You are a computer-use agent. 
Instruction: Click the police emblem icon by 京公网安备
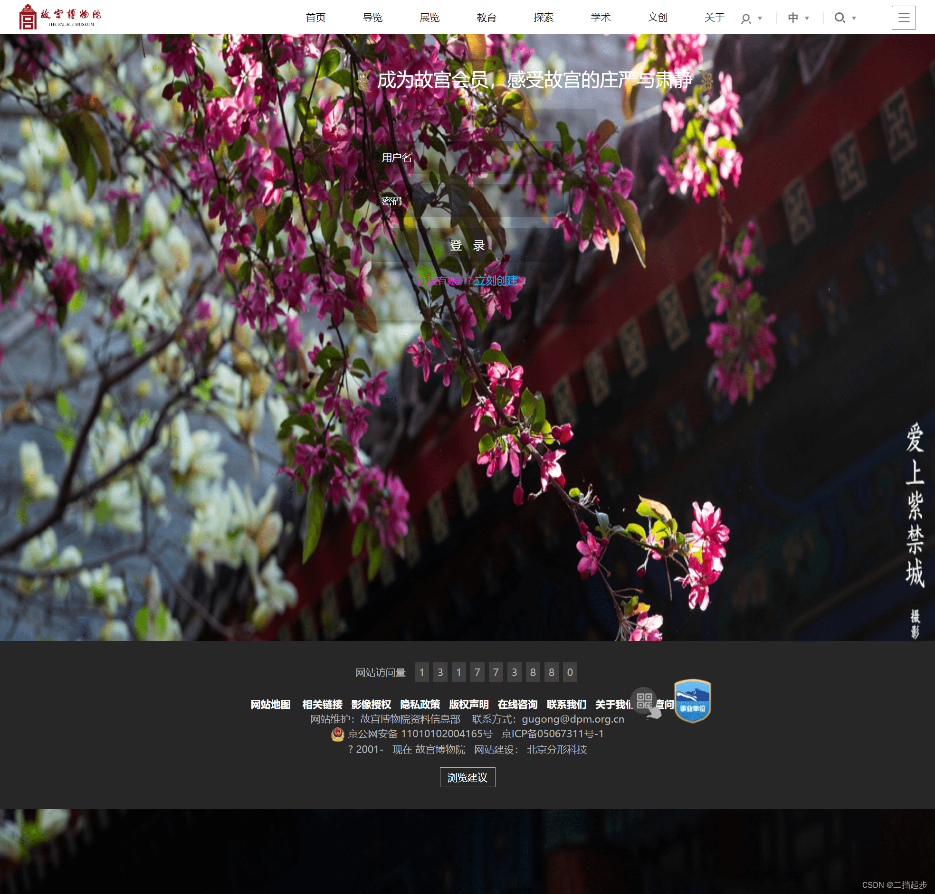pyautogui.click(x=338, y=734)
